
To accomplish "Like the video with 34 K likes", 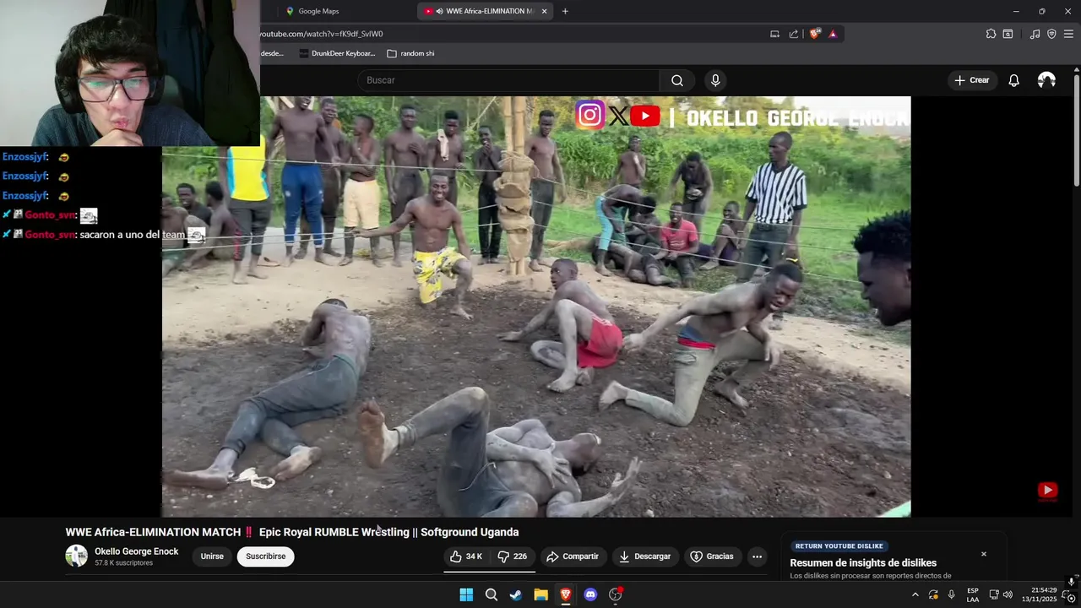I will pos(466,556).
